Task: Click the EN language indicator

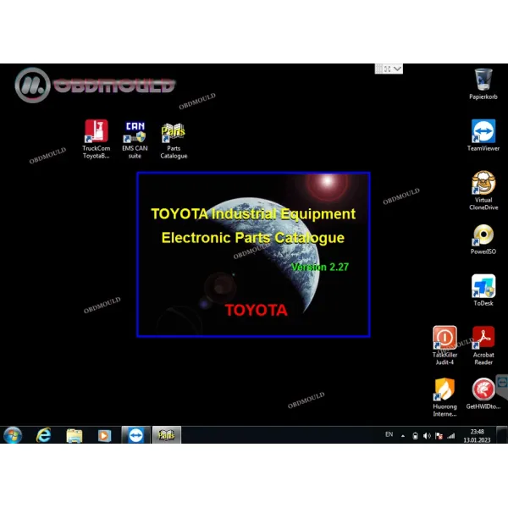Action: (x=389, y=434)
